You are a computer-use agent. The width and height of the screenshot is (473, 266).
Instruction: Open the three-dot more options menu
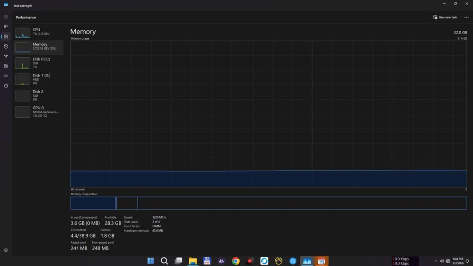[x=466, y=17]
